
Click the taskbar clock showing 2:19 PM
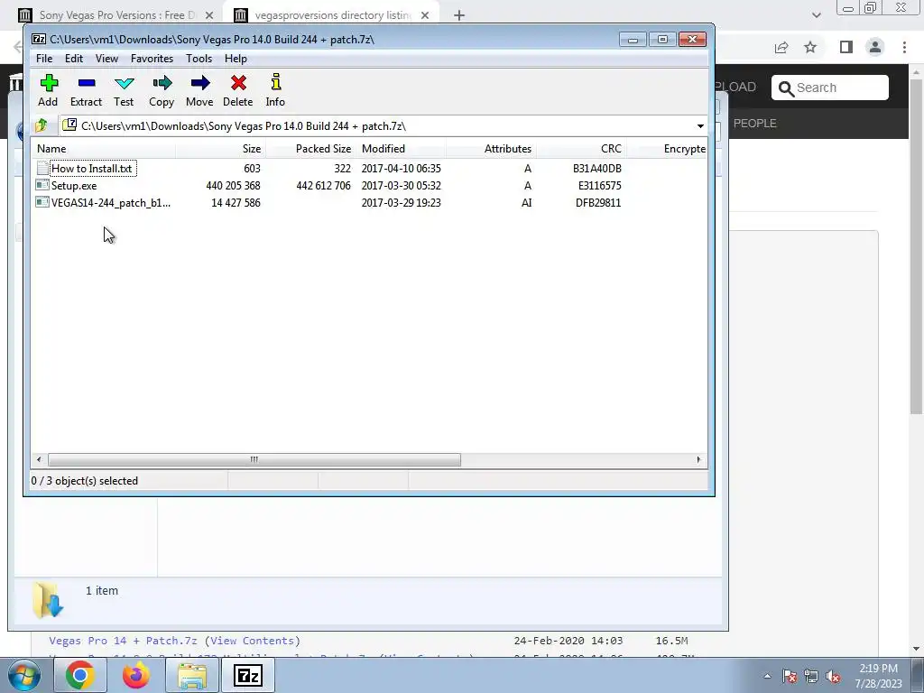[878, 676]
